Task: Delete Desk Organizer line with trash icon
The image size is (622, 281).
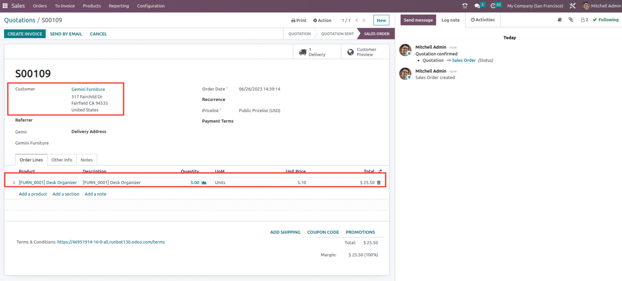Action: tap(379, 183)
